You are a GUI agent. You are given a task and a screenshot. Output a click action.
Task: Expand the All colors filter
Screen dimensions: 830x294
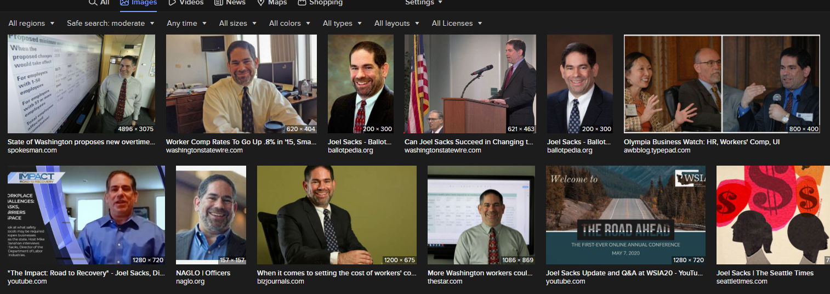tap(289, 23)
